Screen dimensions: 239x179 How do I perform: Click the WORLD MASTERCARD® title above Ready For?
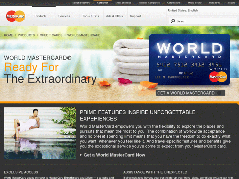(x=38, y=58)
